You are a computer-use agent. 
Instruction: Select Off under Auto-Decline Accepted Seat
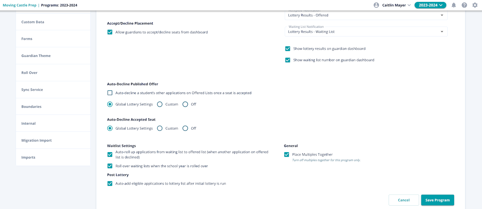click(185, 128)
